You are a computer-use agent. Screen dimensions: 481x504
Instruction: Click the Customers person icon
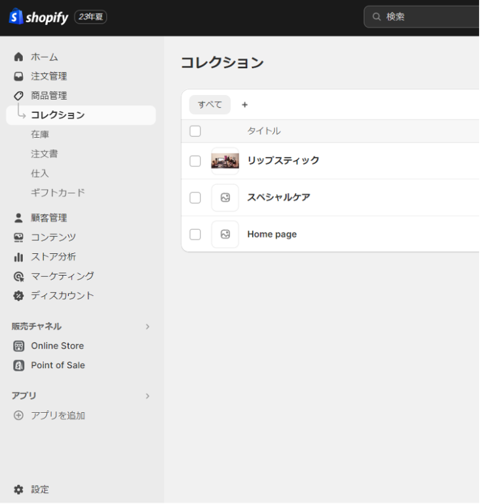[x=18, y=218]
